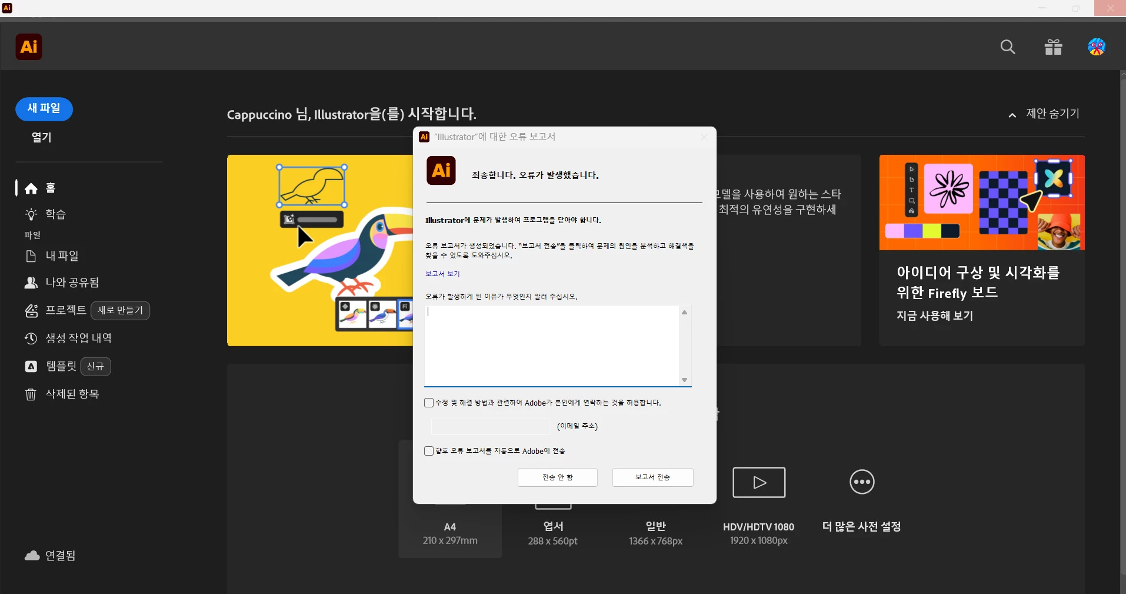Click the cloud 연결됨 status icon
This screenshot has width=1126, height=594.
(x=32, y=555)
